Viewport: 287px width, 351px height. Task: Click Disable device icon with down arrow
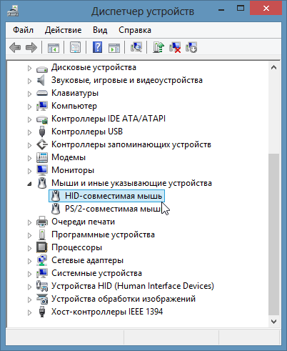pos(191,47)
